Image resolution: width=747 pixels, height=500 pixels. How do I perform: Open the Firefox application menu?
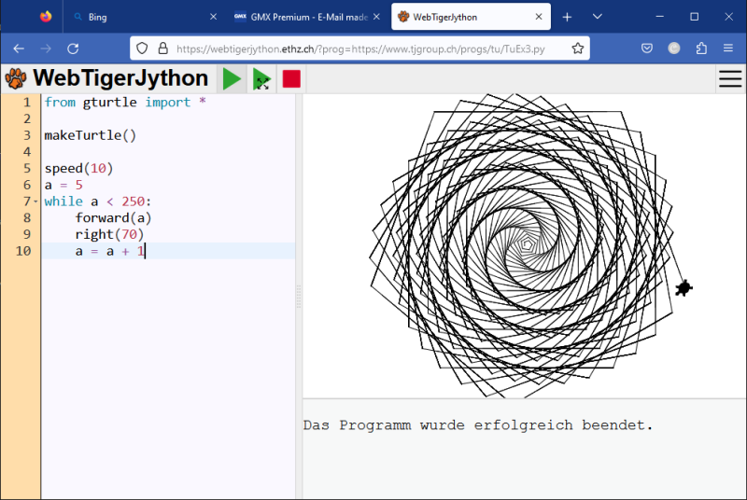(728, 49)
